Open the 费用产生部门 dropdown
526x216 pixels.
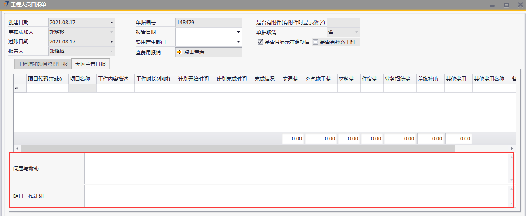(x=238, y=42)
